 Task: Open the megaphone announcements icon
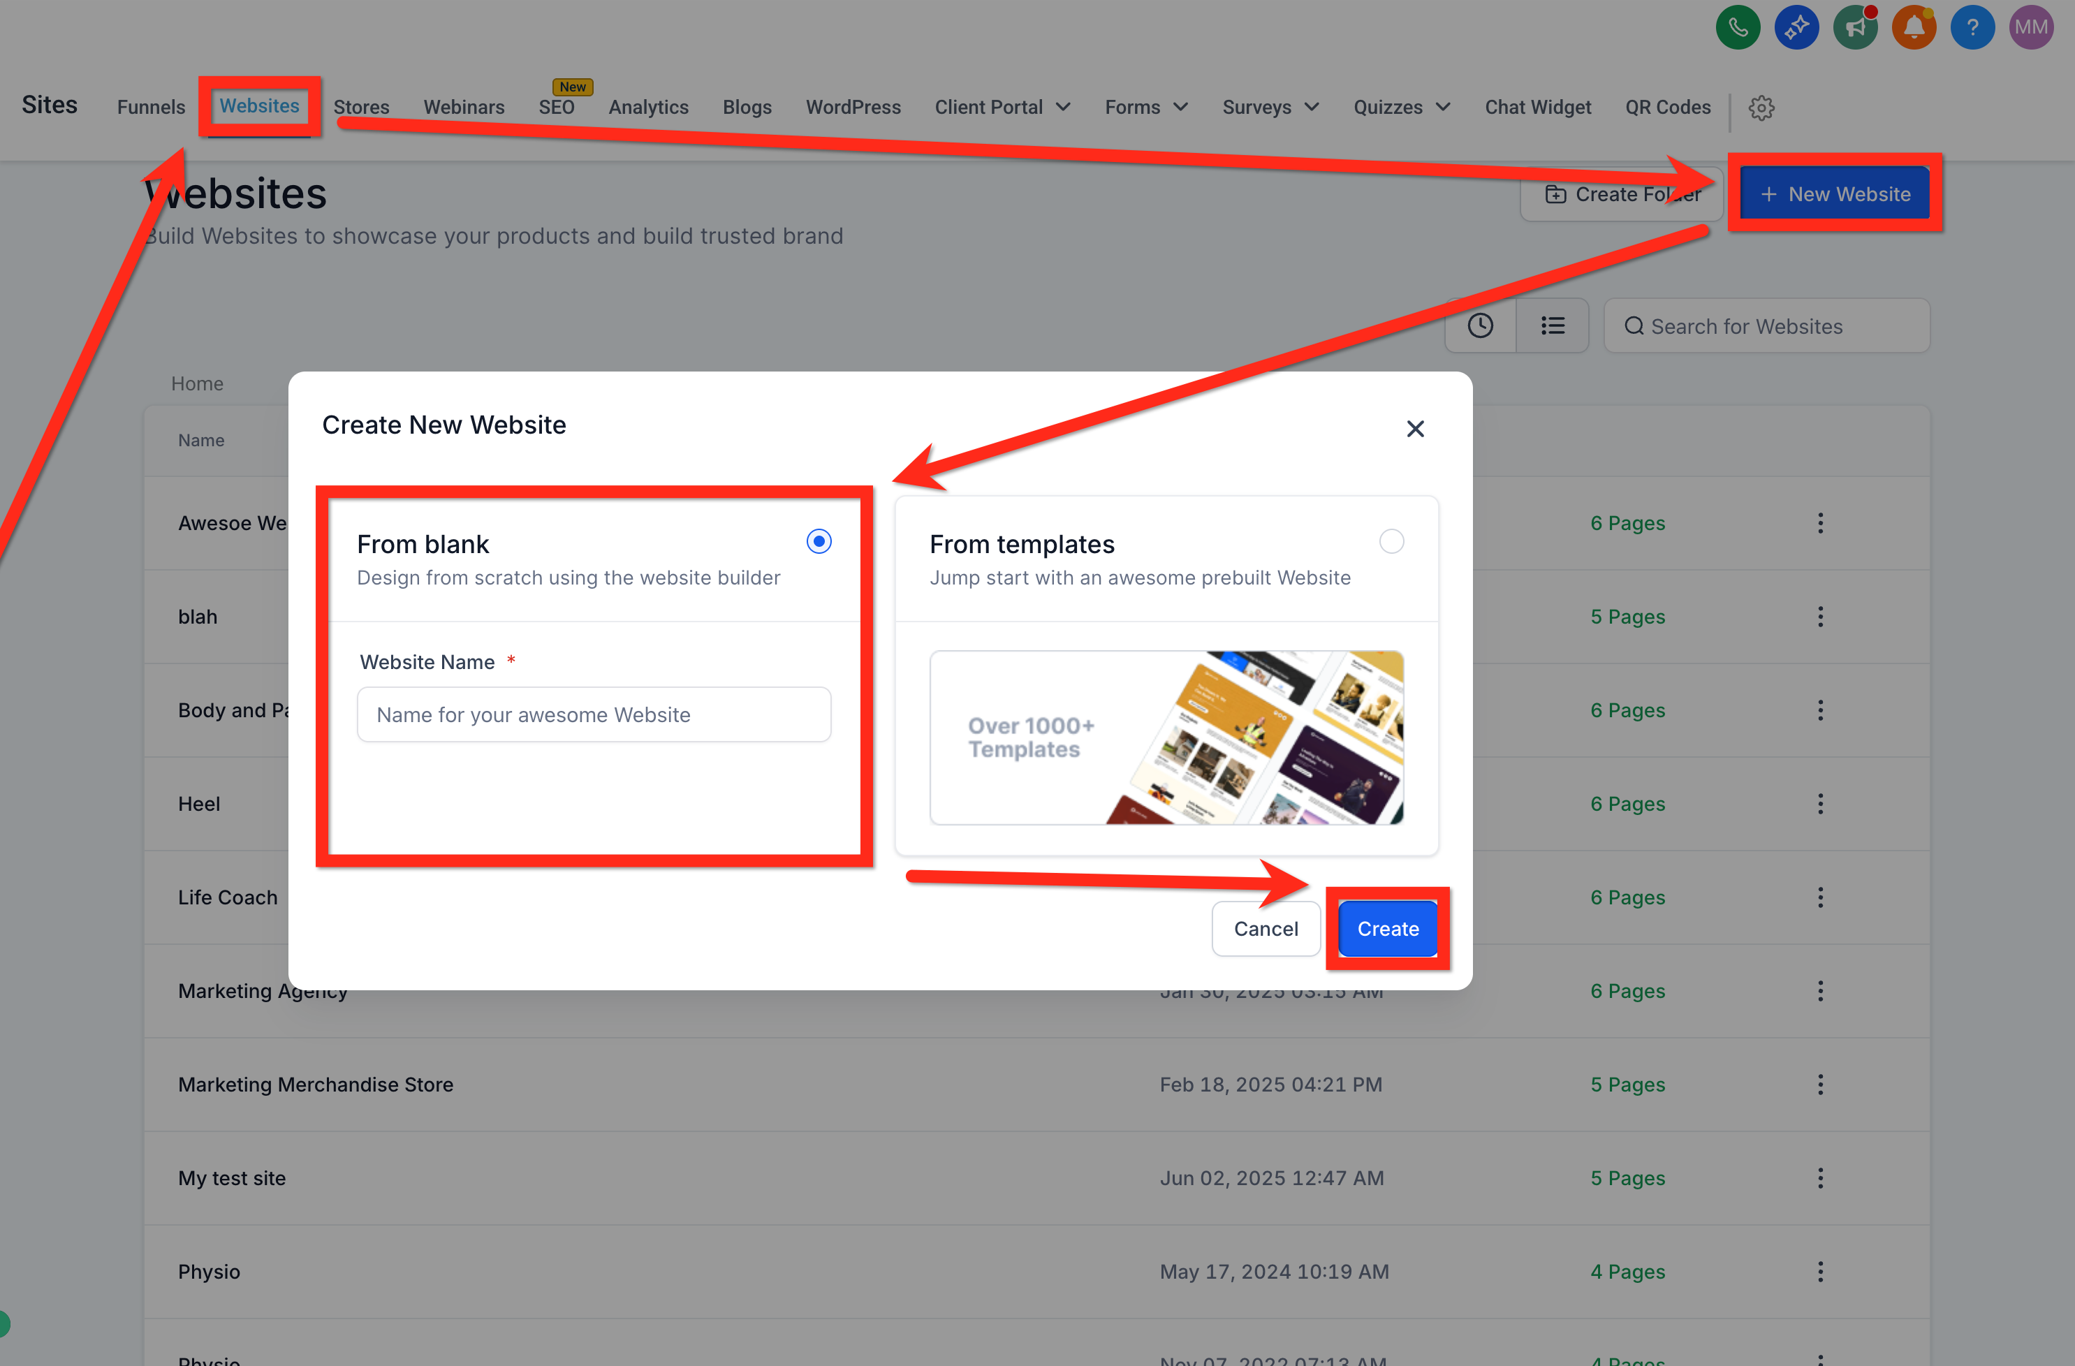[x=1854, y=27]
